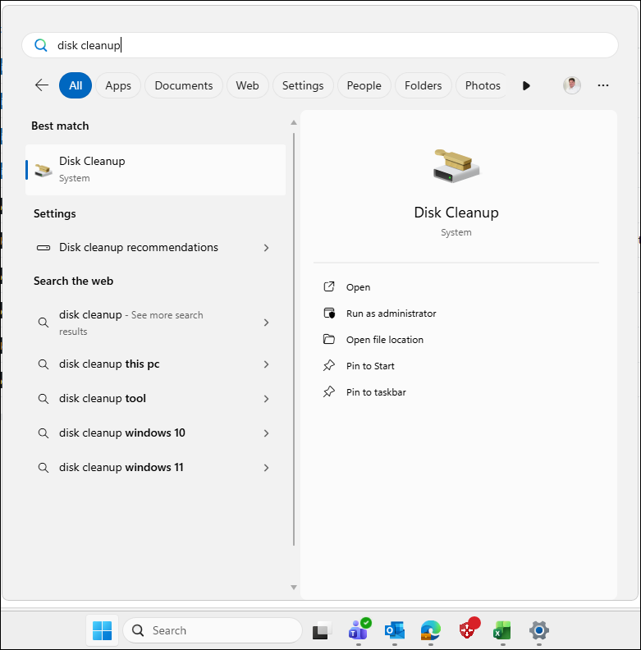Expand Disk cleanup recommendations chevron
The width and height of the screenshot is (641, 650).
266,248
